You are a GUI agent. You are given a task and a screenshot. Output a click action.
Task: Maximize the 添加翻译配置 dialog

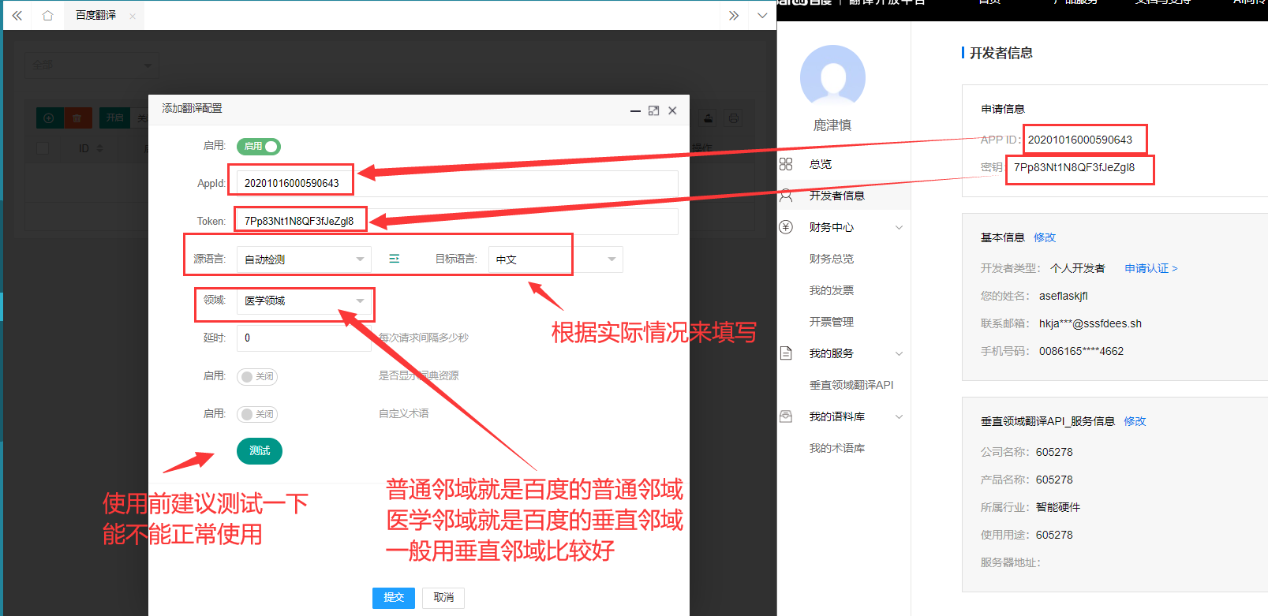point(653,110)
